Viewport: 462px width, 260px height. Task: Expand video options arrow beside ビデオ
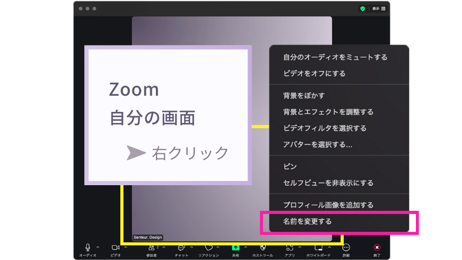(x=126, y=247)
